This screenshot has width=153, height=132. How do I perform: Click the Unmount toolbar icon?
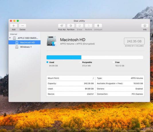(x=98, y=26)
